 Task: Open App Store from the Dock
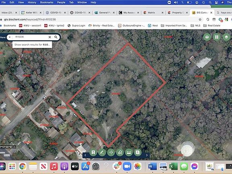pos(85,166)
